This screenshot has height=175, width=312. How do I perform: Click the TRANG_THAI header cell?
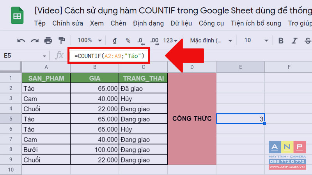143,78
